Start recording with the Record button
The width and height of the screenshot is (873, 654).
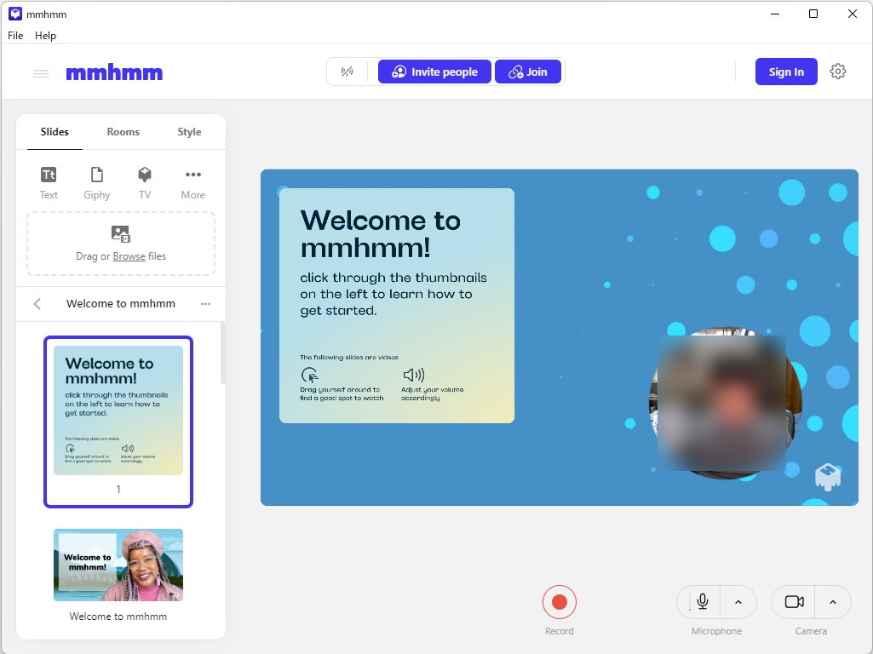coord(560,602)
